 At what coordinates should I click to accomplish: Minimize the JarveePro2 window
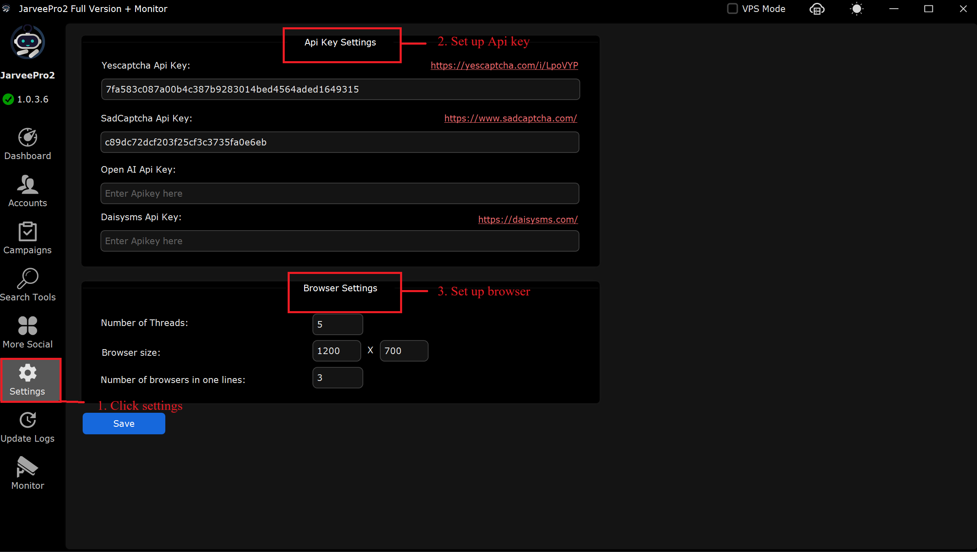coord(894,9)
